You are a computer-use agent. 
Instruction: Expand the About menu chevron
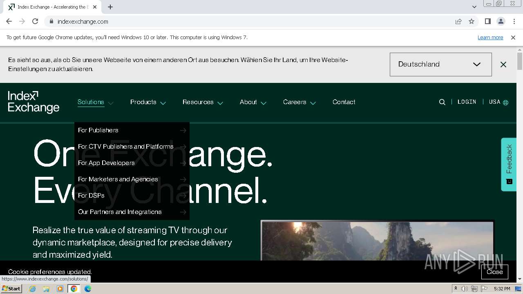pyautogui.click(x=264, y=103)
